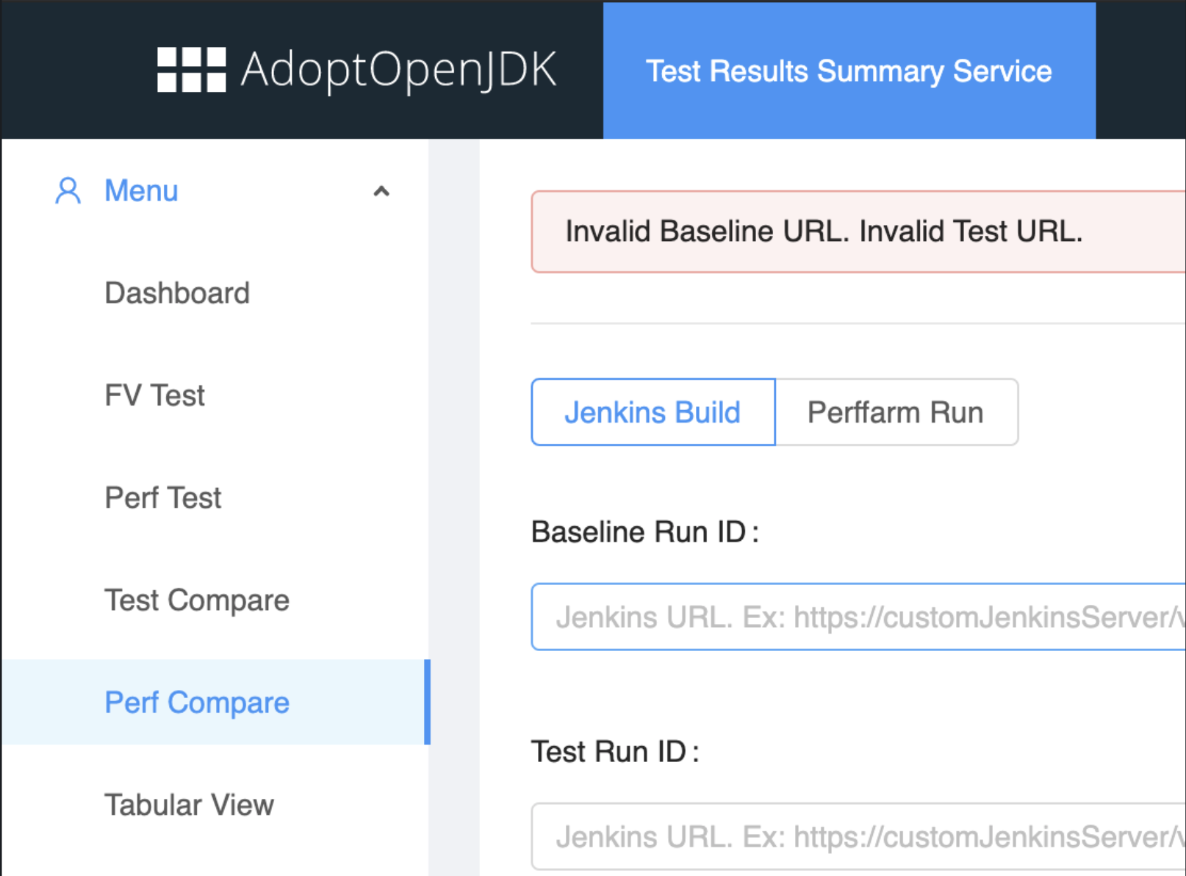Viewport: 1186px width, 876px height.
Task: Select Perf Compare in the sidebar
Action: (x=197, y=703)
